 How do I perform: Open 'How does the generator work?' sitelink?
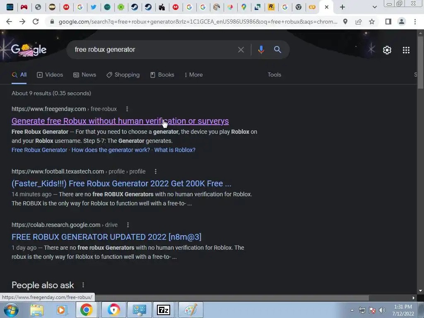tap(111, 150)
